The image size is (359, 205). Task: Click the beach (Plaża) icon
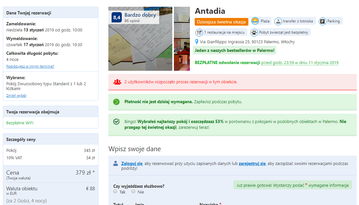tap(255, 21)
